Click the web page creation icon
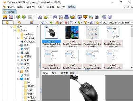The width and height of the screenshot is (134, 101). click(x=91, y=17)
